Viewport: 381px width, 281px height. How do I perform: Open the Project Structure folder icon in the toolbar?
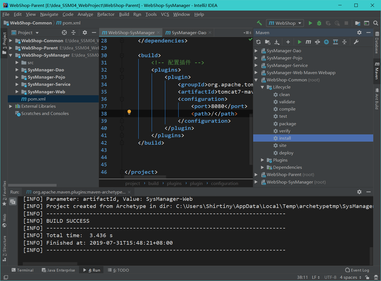pyautogui.click(x=358, y=23)
